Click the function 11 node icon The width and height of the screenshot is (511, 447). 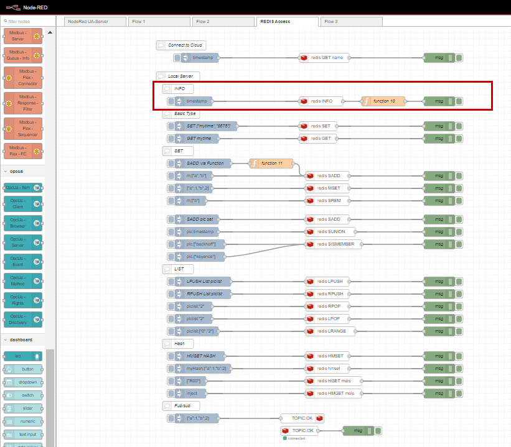click(x=255, y=164)
